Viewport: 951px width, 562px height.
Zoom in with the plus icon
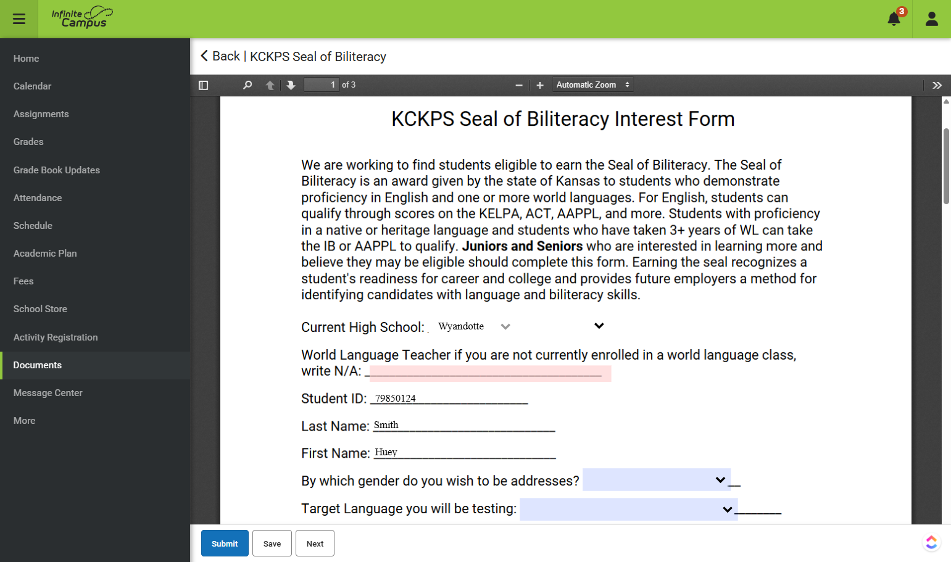click(540, 85)
